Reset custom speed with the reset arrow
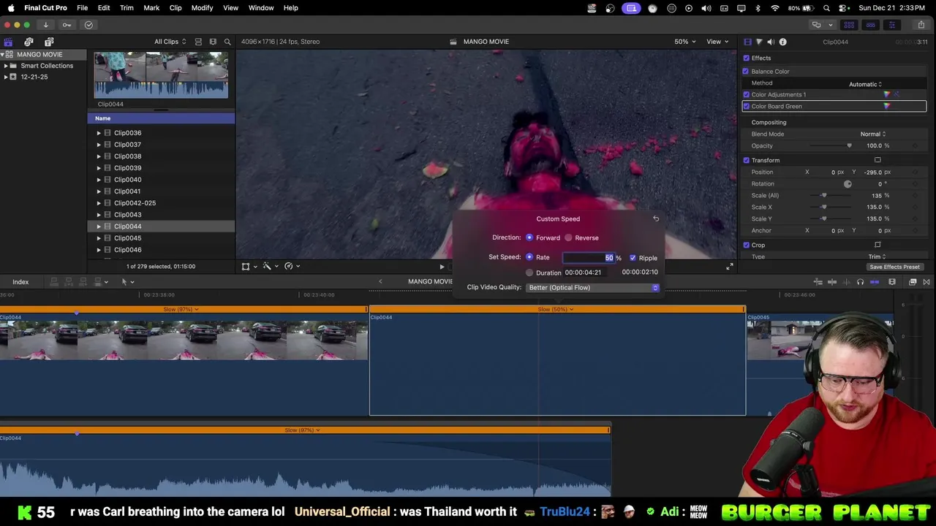Screen dimensions: 936x526 pos(656,218)
